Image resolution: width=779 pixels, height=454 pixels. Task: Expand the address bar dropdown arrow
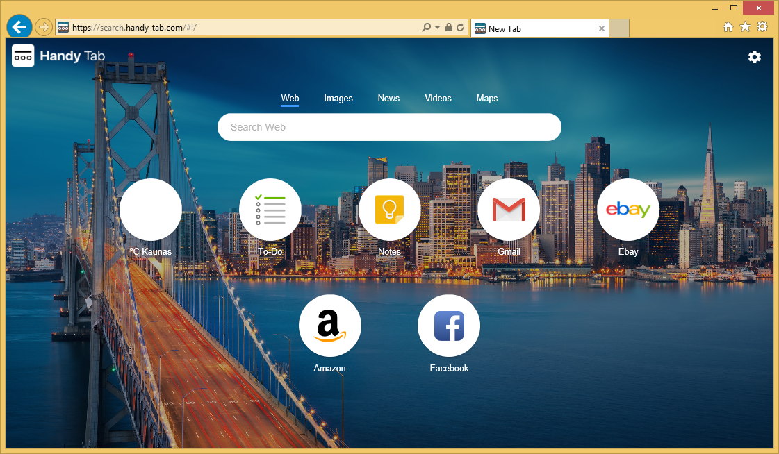click(437, 27)
